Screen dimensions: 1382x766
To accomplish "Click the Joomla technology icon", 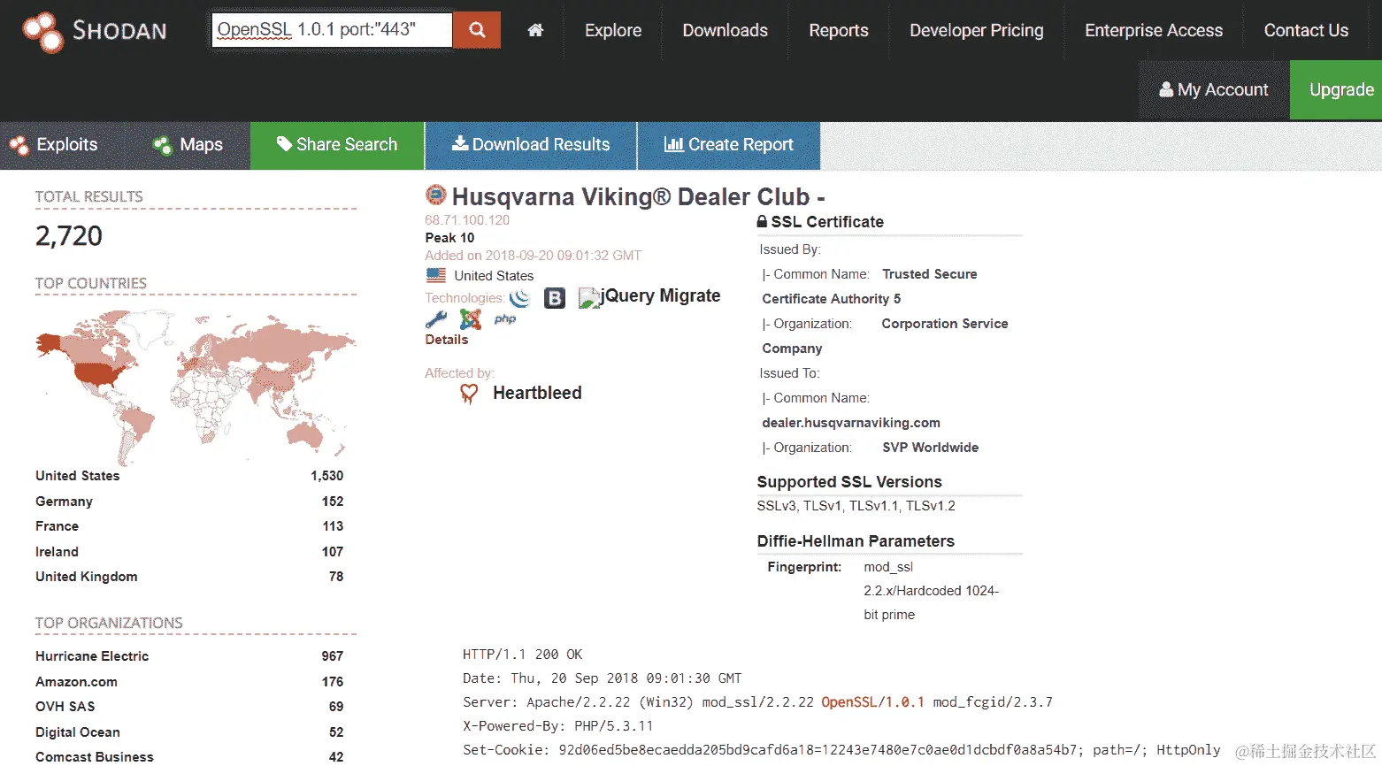I will pyautogui.click(x=471, y=319).
